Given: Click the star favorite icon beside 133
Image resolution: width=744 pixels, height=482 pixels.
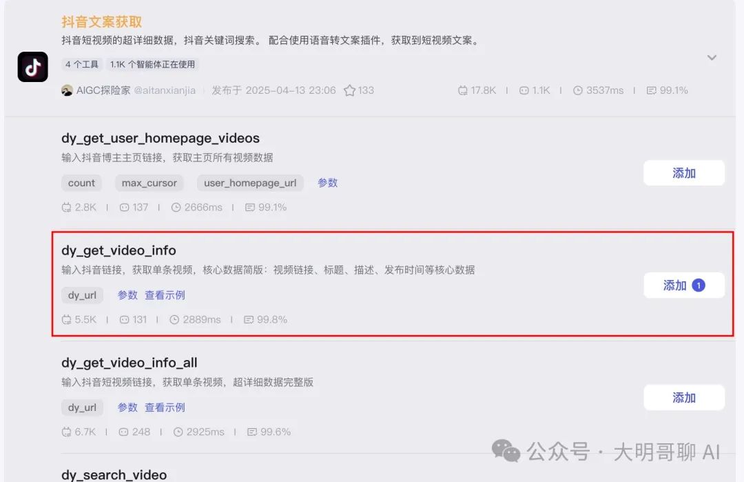Looking at the screenshot, I should [350, 90].
